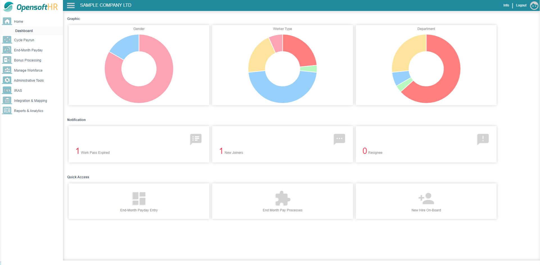Select the Reports & Analytics icon

point(6,110)
